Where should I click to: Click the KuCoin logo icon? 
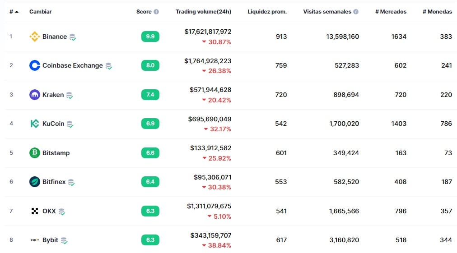pyautogui.click(x=35, y=124)
